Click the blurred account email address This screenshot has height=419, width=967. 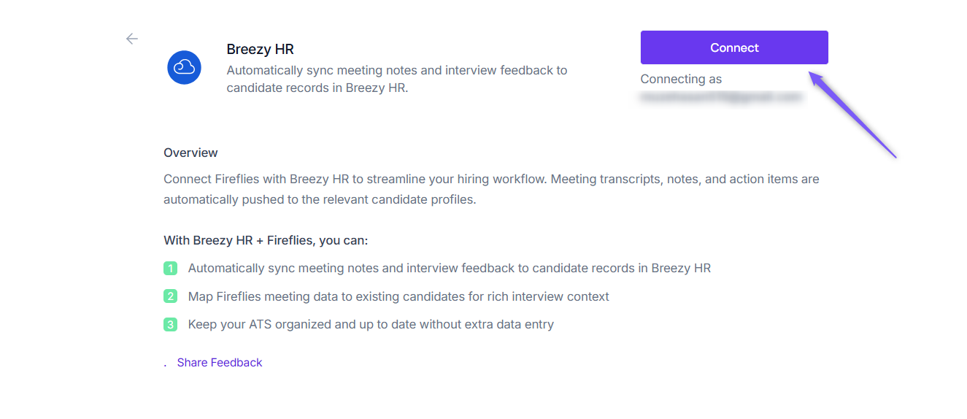click(721, 96)
